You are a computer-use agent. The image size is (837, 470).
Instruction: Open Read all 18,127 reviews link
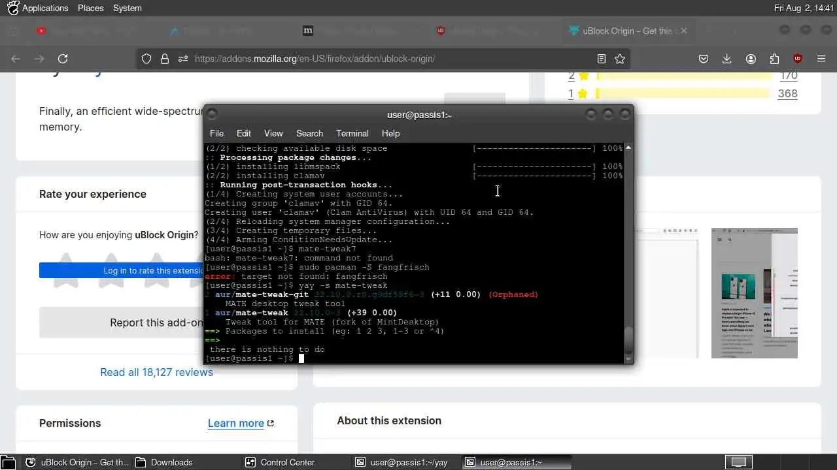click(156, 372)
